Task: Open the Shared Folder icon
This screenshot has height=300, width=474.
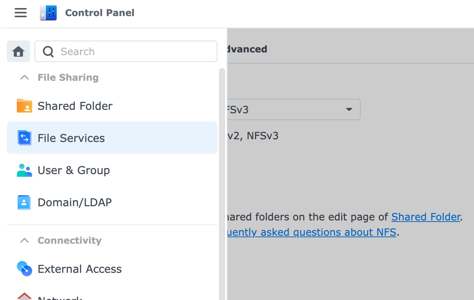Action: [25, 106]
